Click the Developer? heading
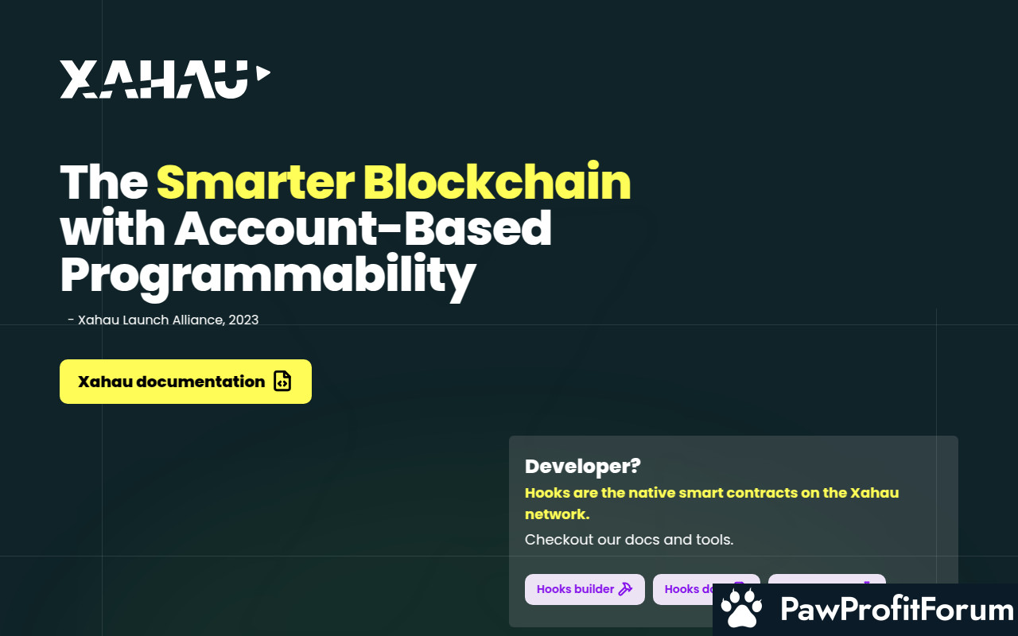 coord(583,466)
